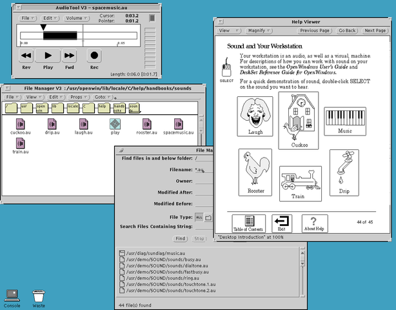This screenshot has height=310, width=396.
Task: Open the About Help question mark icon
Action: [x=315, y=223]
